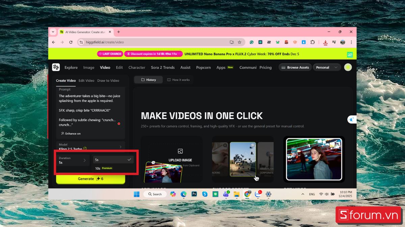This screenshot has width=405, height=227.
Task: Open Settings gear in the taskbar
Action: [x=268, y=194]
